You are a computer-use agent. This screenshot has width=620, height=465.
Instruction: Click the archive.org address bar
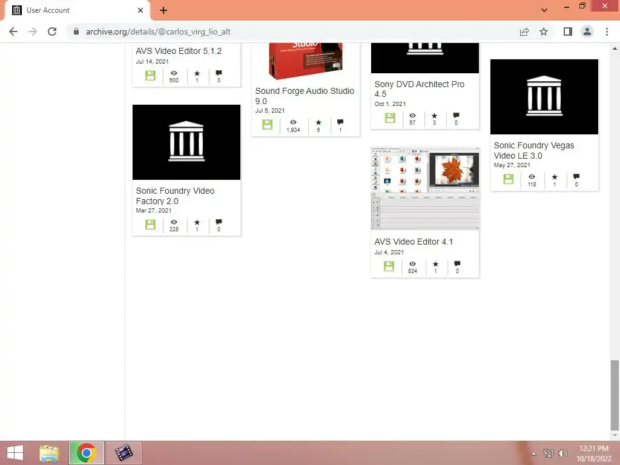point(292,31)
